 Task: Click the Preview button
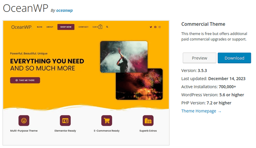tap(199, 58)
